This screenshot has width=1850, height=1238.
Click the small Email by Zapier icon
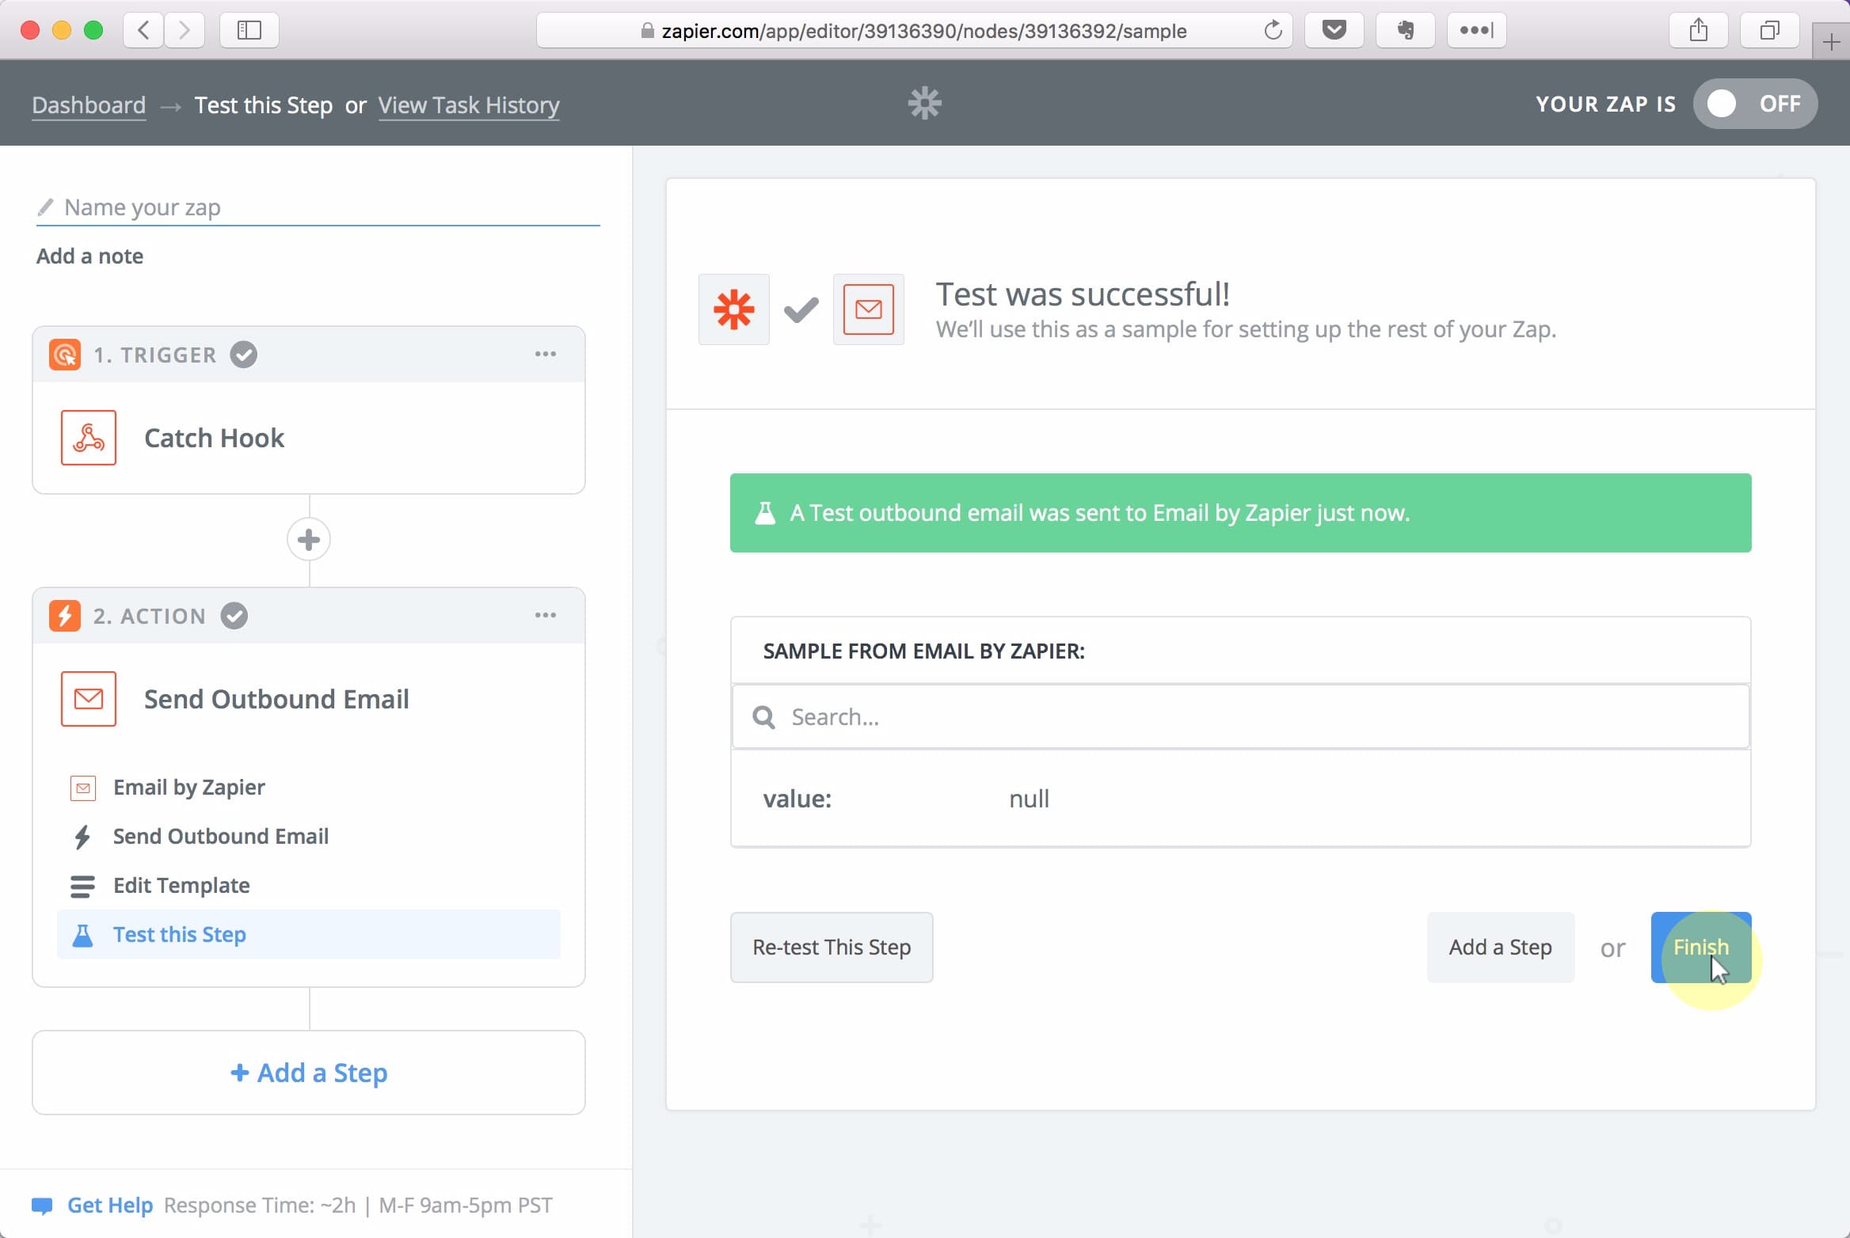coord(83,788)
